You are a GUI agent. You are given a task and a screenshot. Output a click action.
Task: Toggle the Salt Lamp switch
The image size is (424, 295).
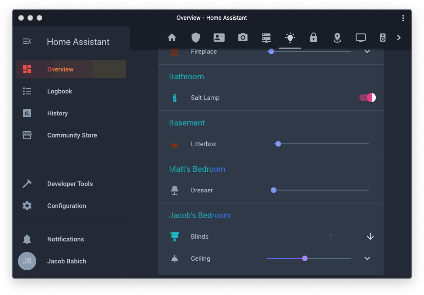coord(367,98)
